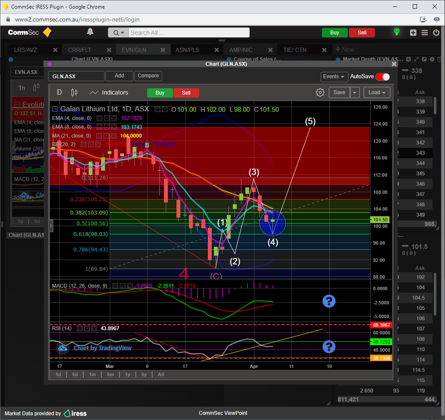Click the eye icon in Chrome address bar
The image size is (445, 420).
click(437, 19)
